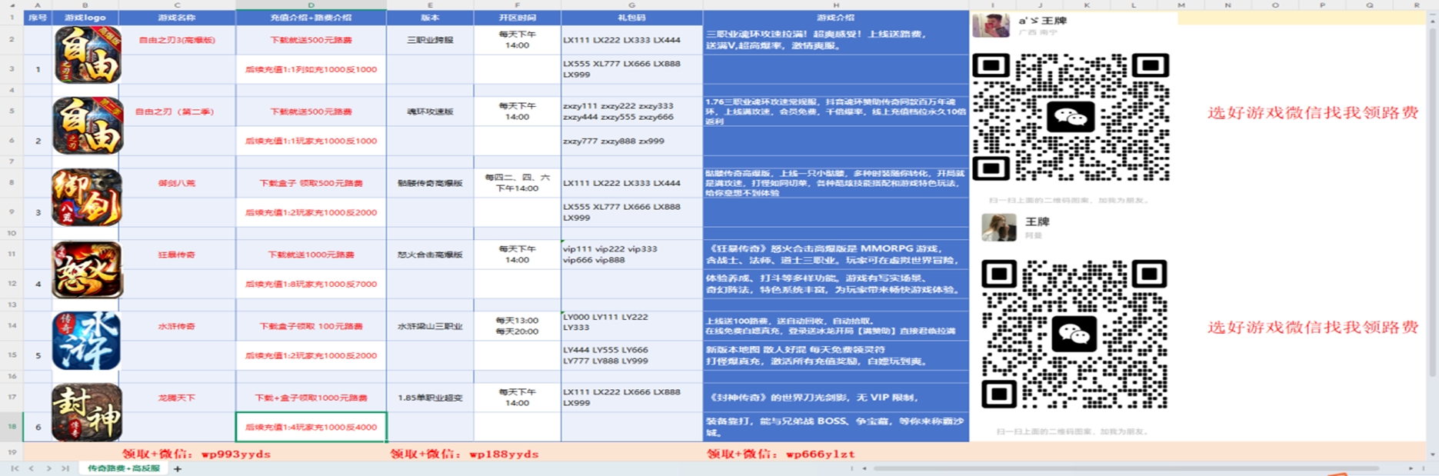Click the 后续充值1:4玩家充1000反4000 cell

click(x=311, y=427)
